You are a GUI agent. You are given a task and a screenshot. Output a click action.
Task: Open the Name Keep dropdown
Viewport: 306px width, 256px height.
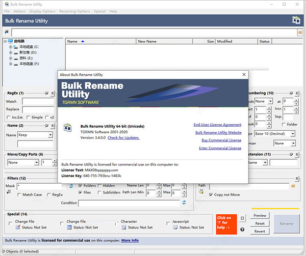pos(50,135)
